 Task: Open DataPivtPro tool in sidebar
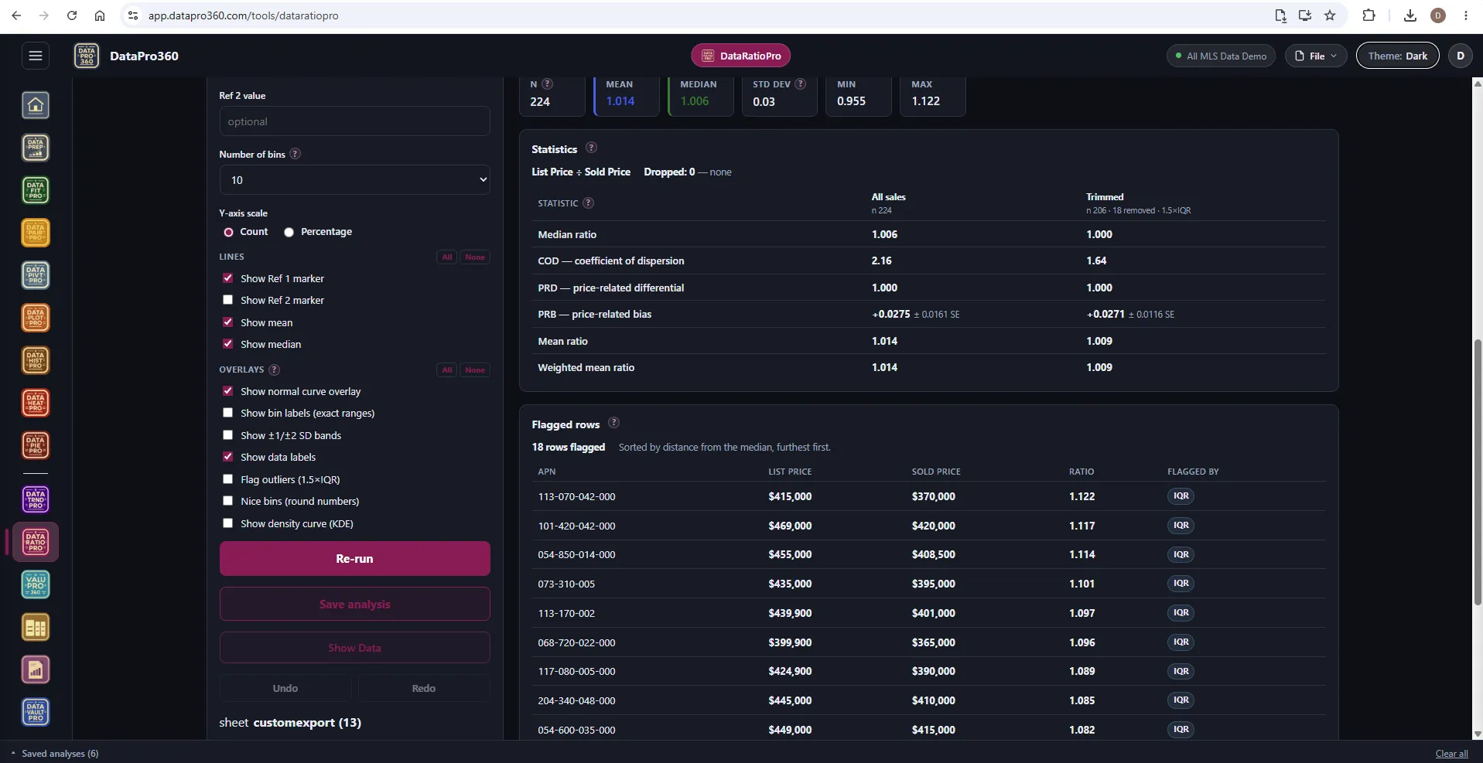pos(36,275)
